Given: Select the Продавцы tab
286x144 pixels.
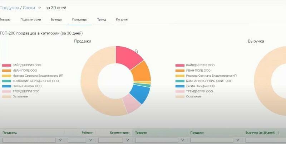Looking at the screenshot, I should pos(80,20).
